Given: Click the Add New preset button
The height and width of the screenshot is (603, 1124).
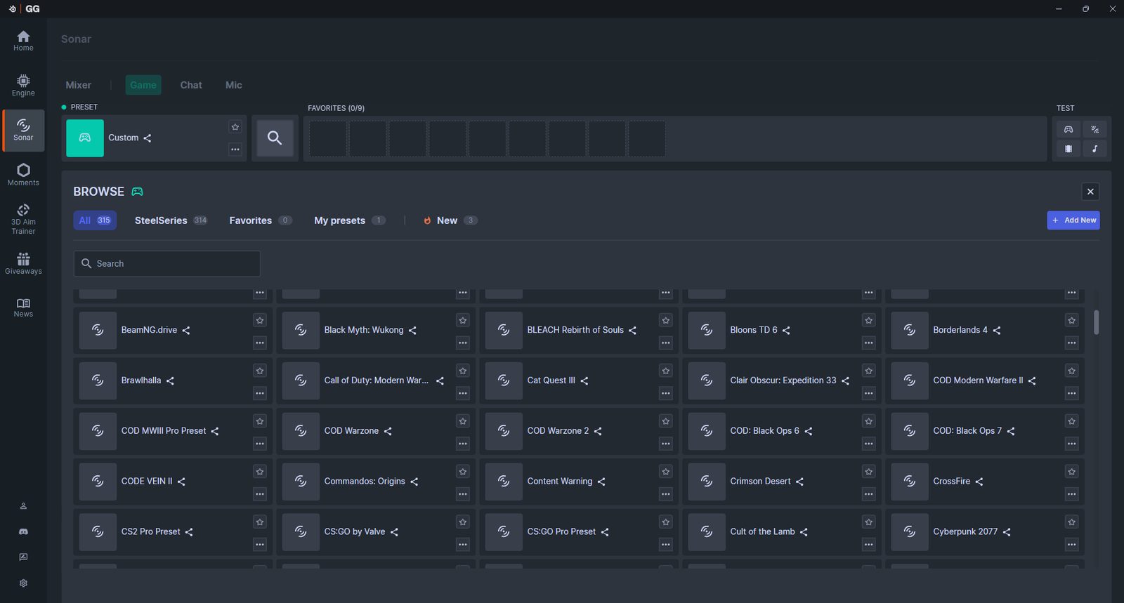Looking at the screenshot, I should [x=1073, y=220].
